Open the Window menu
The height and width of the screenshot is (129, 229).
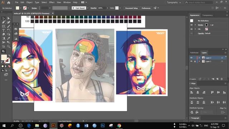pyautogui.click(x=67, y=3)
